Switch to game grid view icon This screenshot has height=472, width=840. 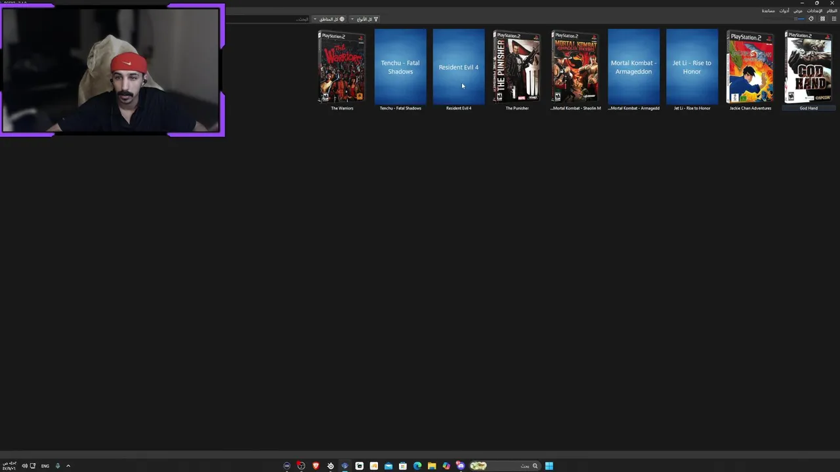[x=822, y=19]
